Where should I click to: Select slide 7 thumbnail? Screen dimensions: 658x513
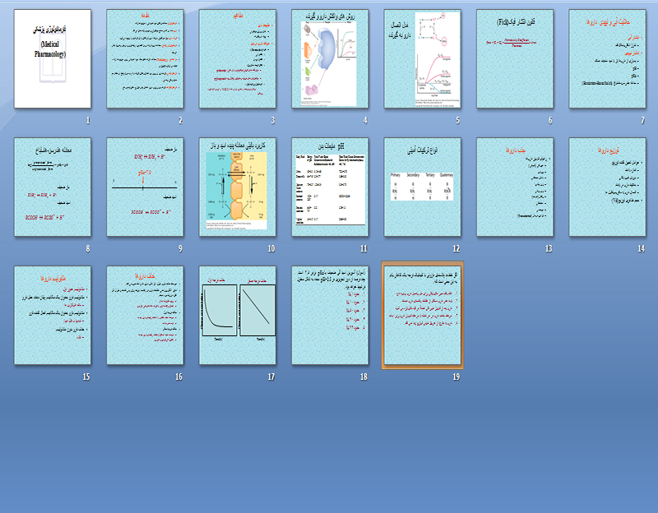click(607, 60)
